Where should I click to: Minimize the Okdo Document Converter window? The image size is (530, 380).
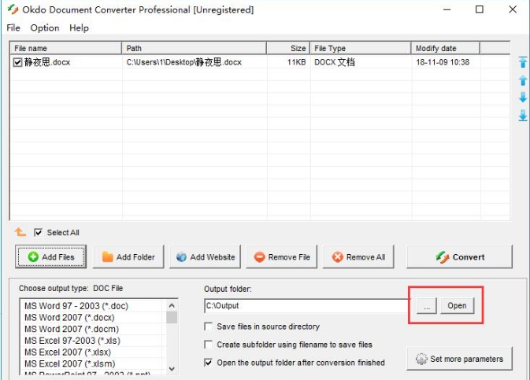click(447, 9)
